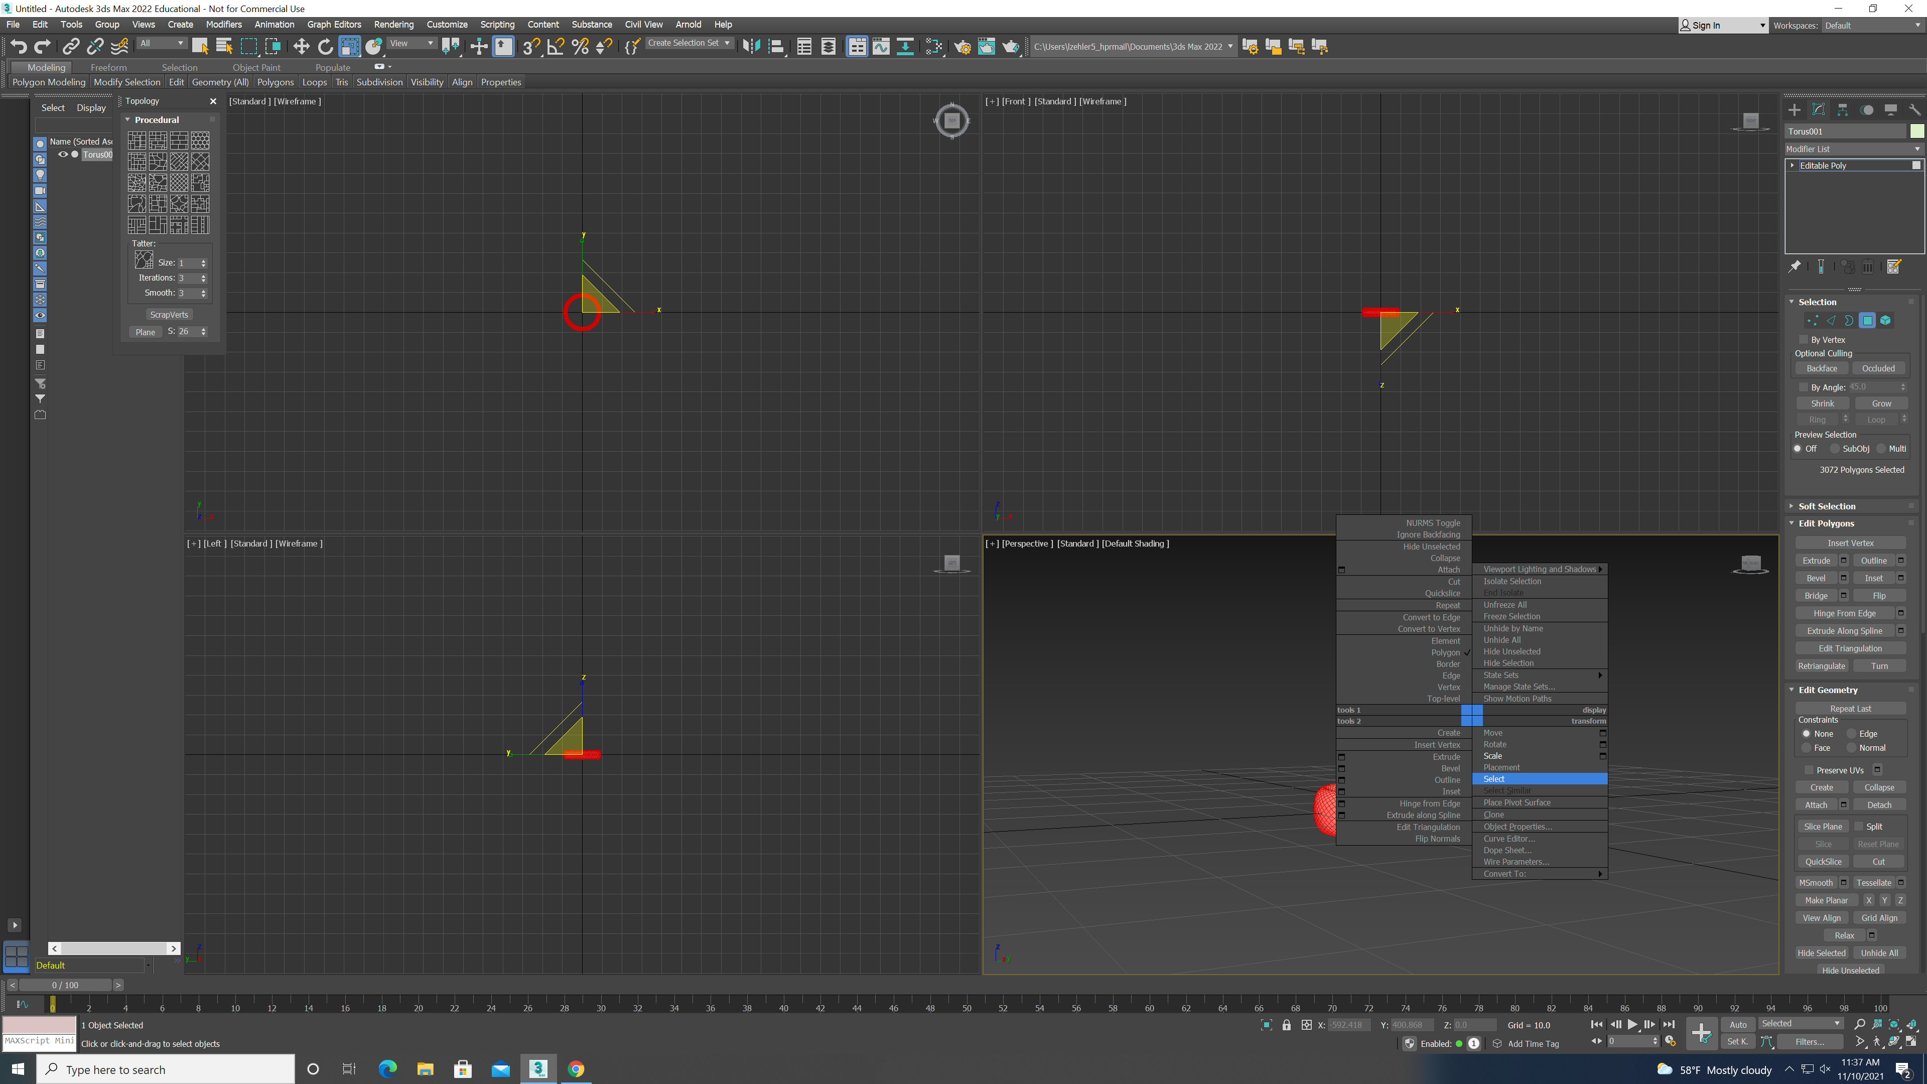This screenshot has height=1084, width=1927.
Task: Click Torus001 object color swatch
Action: pos(1916,131)
